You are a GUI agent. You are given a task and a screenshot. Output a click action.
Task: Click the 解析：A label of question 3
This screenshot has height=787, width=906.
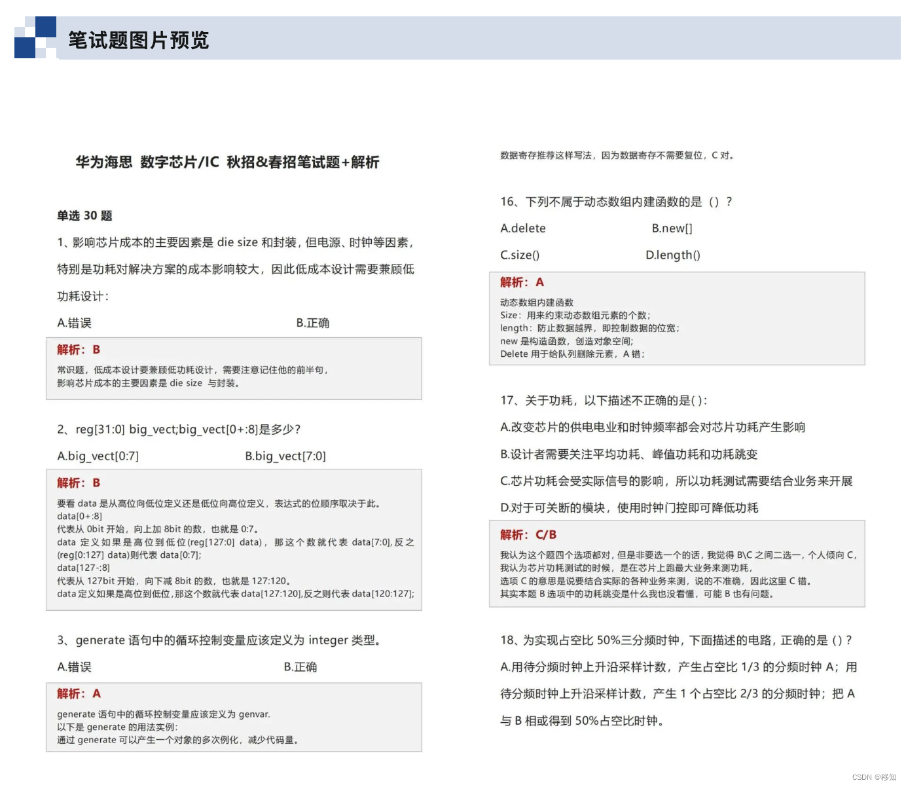click(x=79, y=694)
